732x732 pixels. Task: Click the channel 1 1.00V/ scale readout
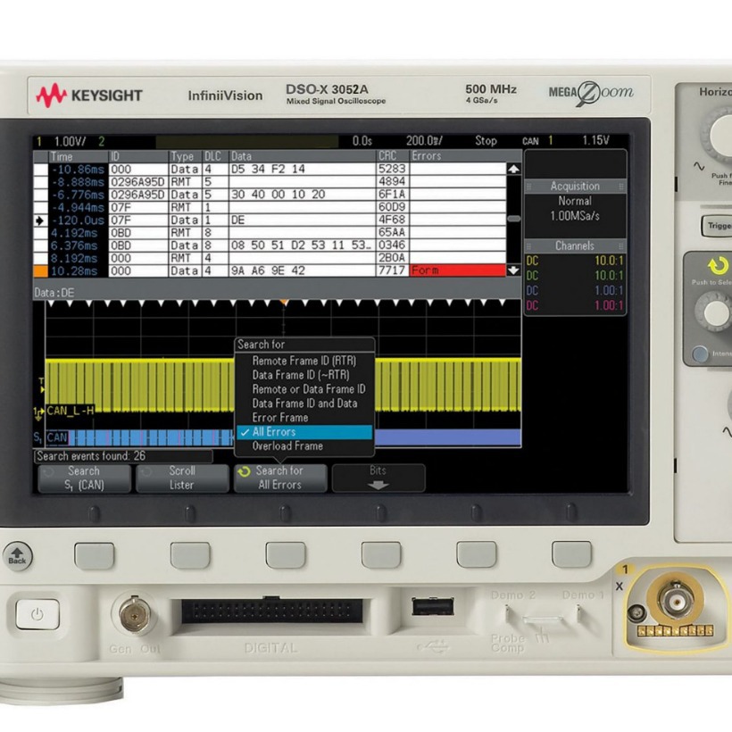tap(70, 141)
